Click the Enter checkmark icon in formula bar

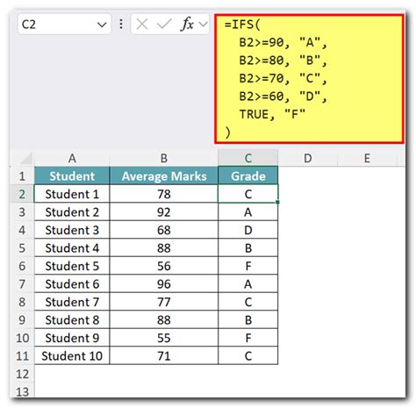click(x=164, y=25)
